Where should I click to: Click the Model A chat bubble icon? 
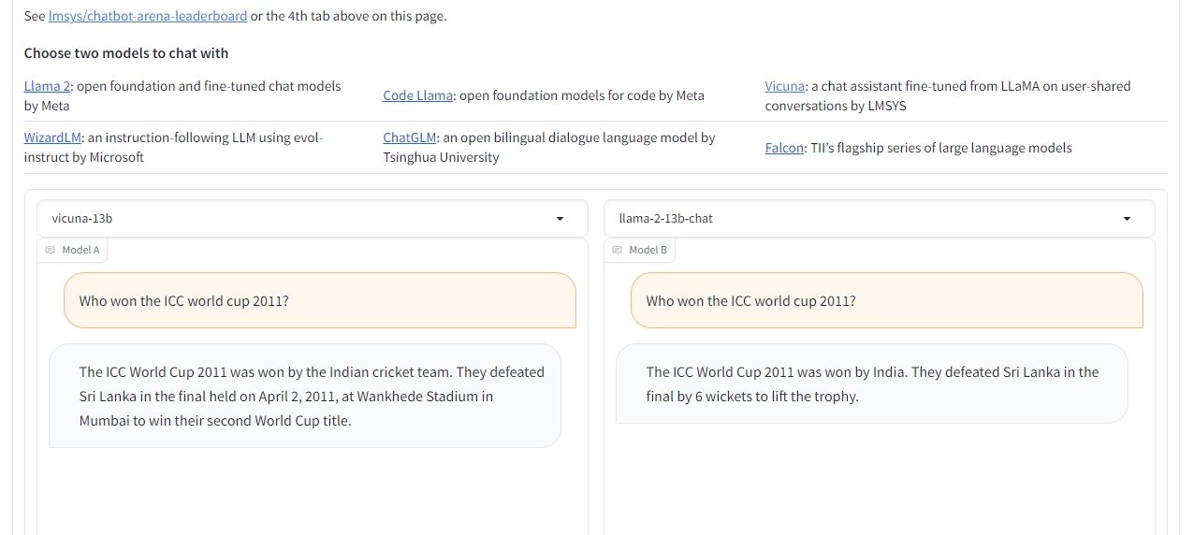pos(51,251)
